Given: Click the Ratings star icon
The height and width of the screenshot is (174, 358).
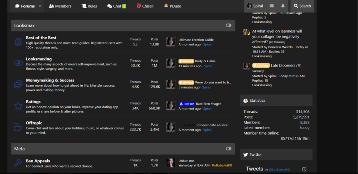Looking at the screenshot, I should [x=18, y=106].
